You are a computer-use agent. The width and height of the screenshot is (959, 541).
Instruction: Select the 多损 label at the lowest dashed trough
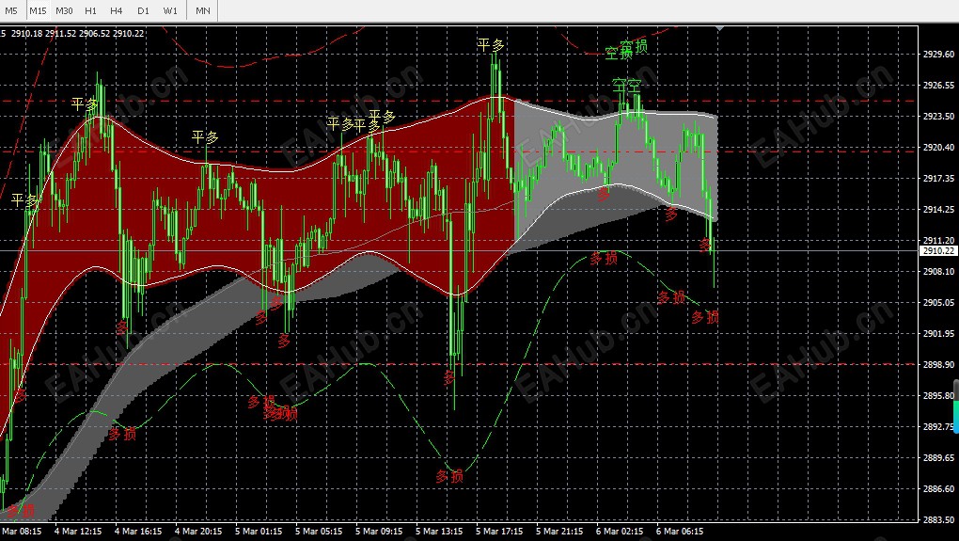(449, 476)
